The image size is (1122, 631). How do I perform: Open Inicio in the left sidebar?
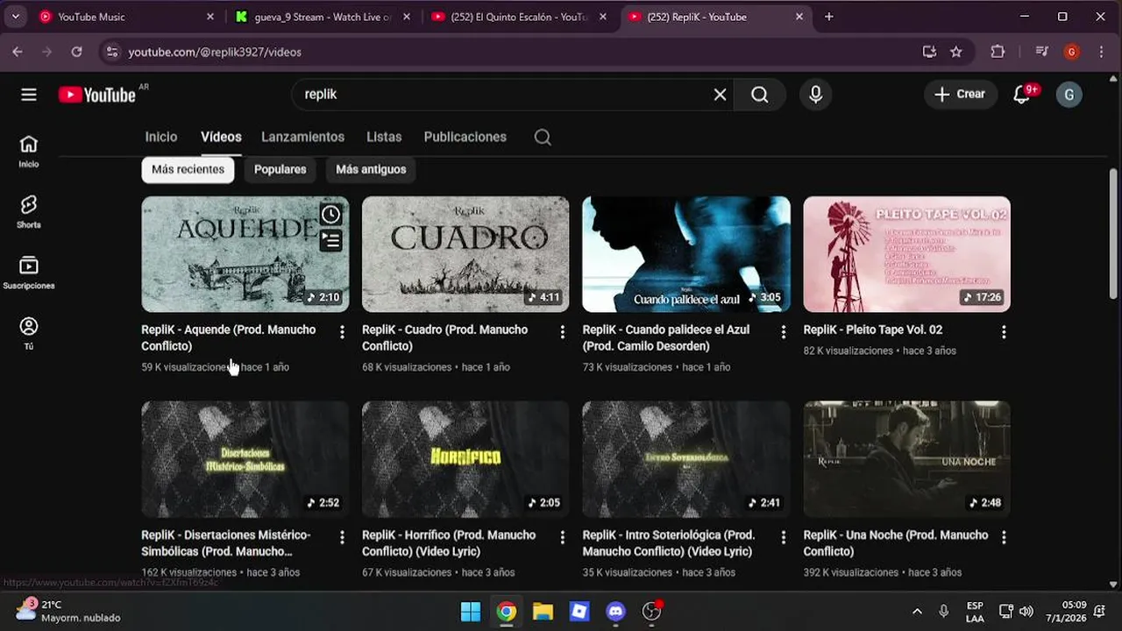point(29,151)
